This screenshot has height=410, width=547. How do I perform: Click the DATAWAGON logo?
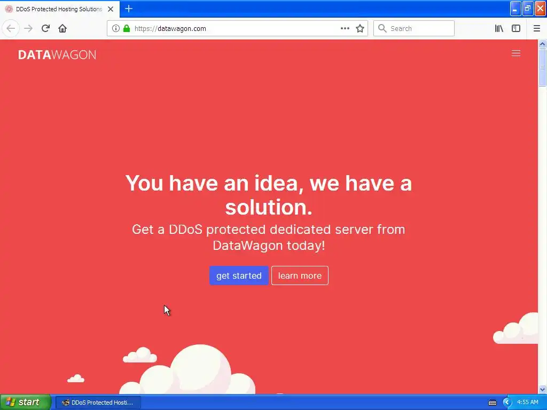(57, 55)
